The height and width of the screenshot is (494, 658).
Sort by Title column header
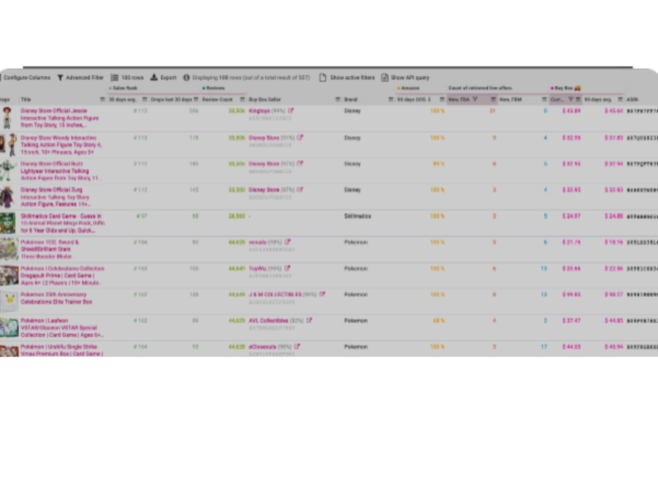26,99
